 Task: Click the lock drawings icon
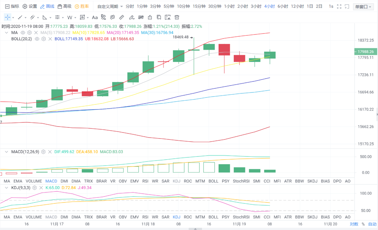coord(150,17)
